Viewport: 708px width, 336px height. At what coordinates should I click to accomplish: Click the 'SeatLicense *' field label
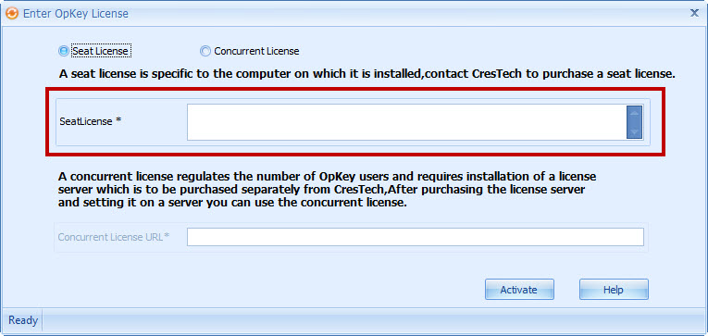91,121
